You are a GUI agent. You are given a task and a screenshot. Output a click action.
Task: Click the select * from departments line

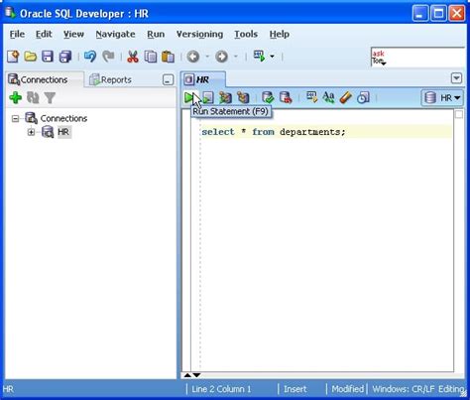coord(274,132)
